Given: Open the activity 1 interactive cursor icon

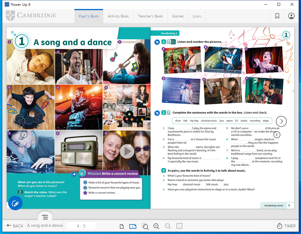Looking at the screenshot, I should click(157, 42).
